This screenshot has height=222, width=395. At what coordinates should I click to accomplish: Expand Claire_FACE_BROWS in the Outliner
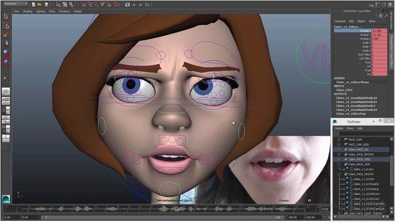[339, 155]
